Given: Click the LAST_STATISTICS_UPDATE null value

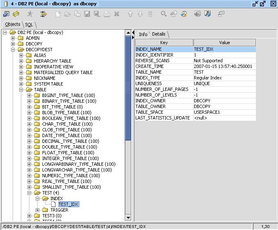Looking at the screenshot, I should point(224,118).
